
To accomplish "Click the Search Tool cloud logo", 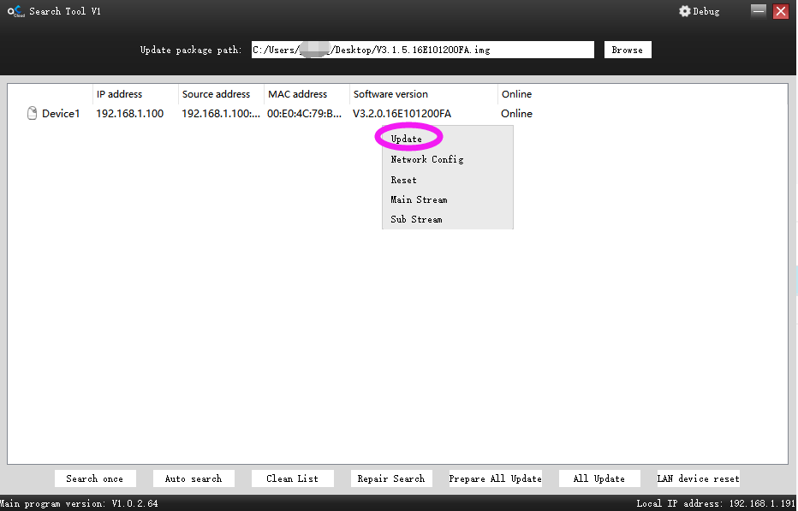I will click(15, 11).
